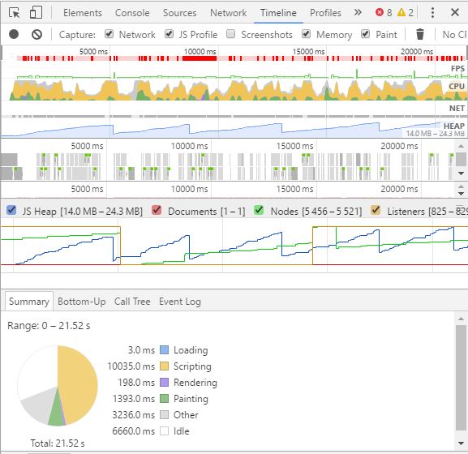Switch to the Elements tab
468x454 pixels.
click(83, 13)
